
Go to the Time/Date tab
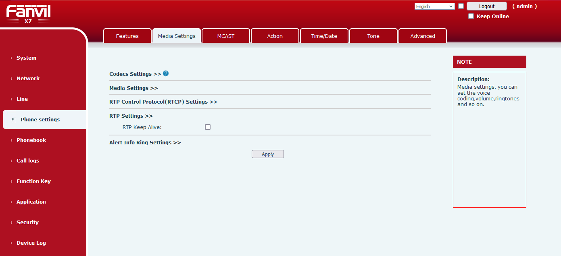[x=324, y=36]
